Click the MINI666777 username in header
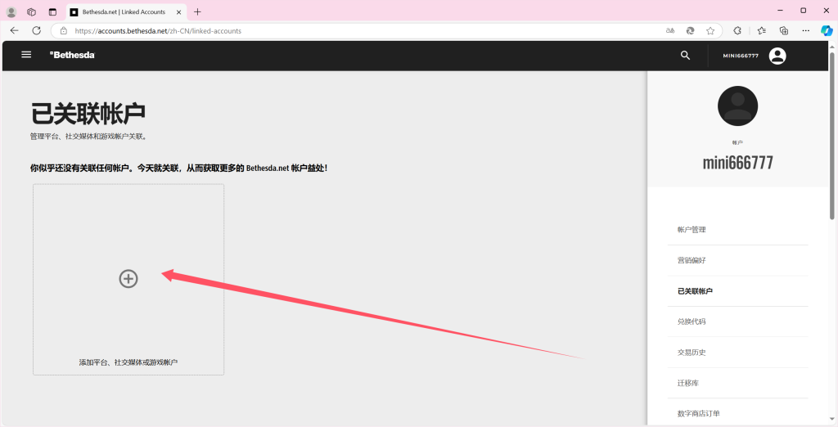Viewport: 838px width, 427px height. coord(740,56)
